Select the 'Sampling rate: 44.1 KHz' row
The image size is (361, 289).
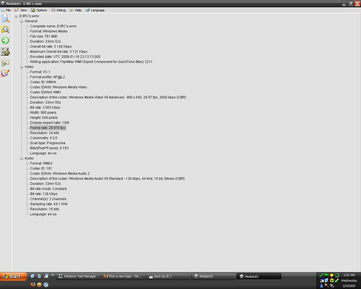pyautogui.click(x=49, y=204)
